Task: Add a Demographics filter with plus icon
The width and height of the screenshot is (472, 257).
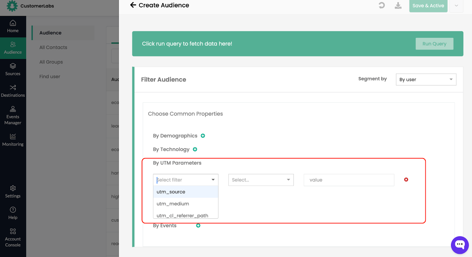Action: [x=203, y=136]
